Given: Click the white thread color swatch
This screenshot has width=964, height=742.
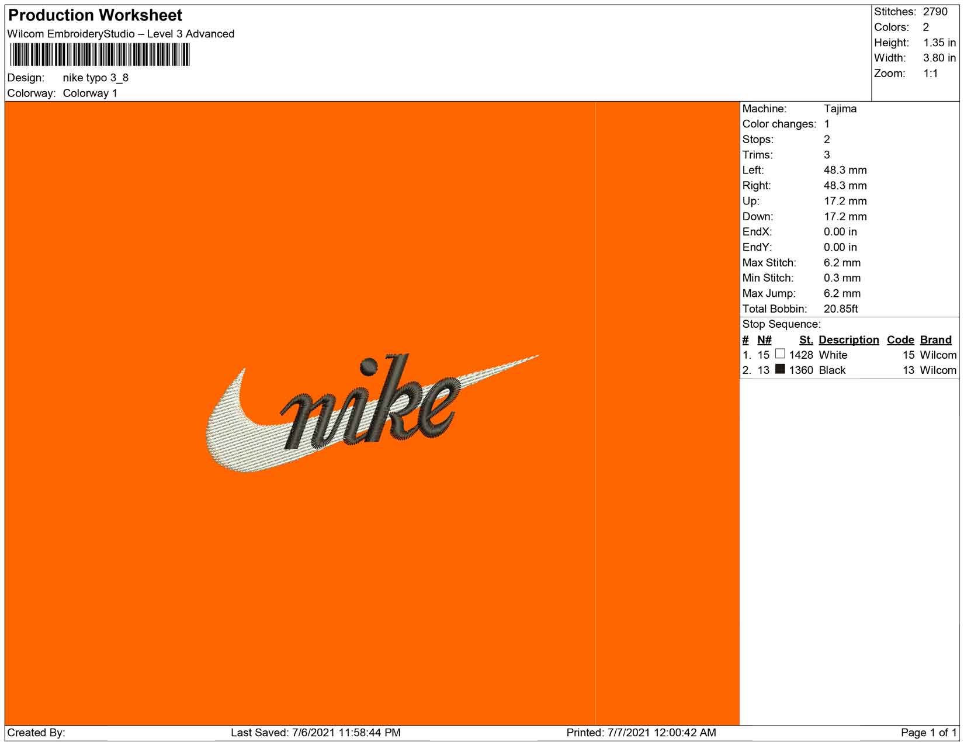Looking at the screenshot, I should click(x=780, y=354).
